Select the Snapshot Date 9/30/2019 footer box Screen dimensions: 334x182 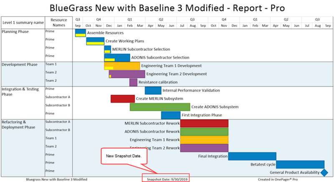[166, 178]
